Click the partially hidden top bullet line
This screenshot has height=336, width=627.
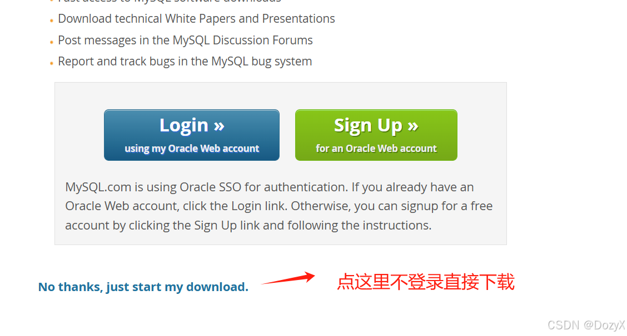pos(170,2)
